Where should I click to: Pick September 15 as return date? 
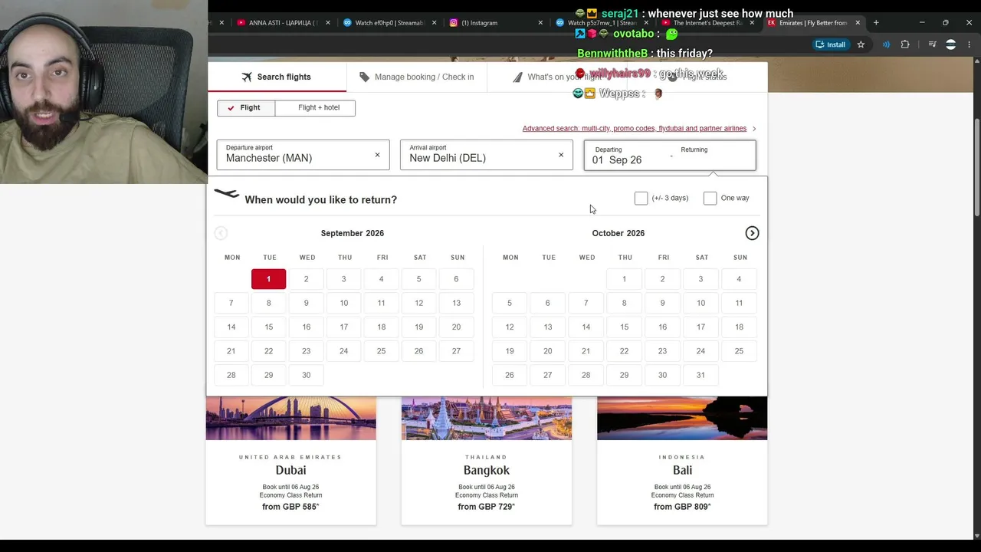pyautogui.click(x=268, y=327)
